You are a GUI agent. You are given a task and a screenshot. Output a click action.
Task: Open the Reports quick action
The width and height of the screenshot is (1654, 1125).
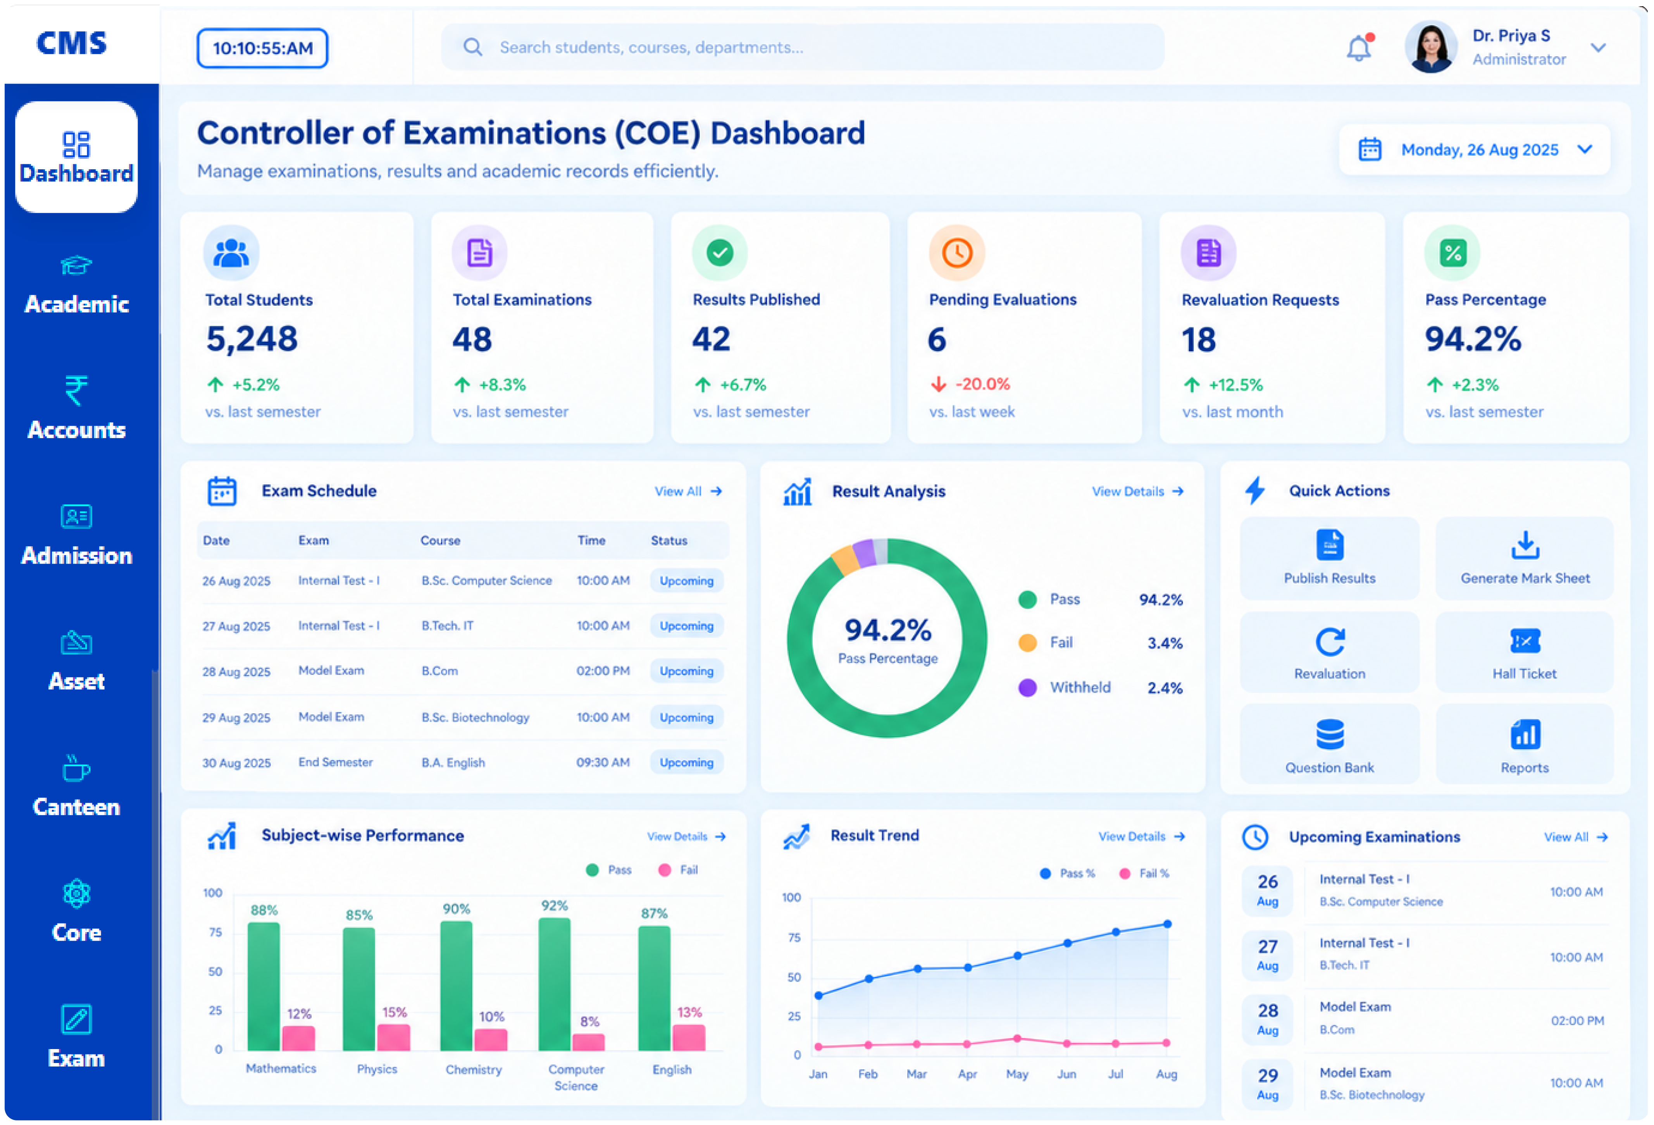tap(1525, 744)
